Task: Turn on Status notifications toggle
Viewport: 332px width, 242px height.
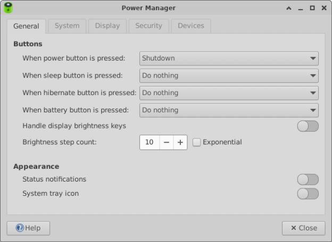Action: (x=308, y=179)
